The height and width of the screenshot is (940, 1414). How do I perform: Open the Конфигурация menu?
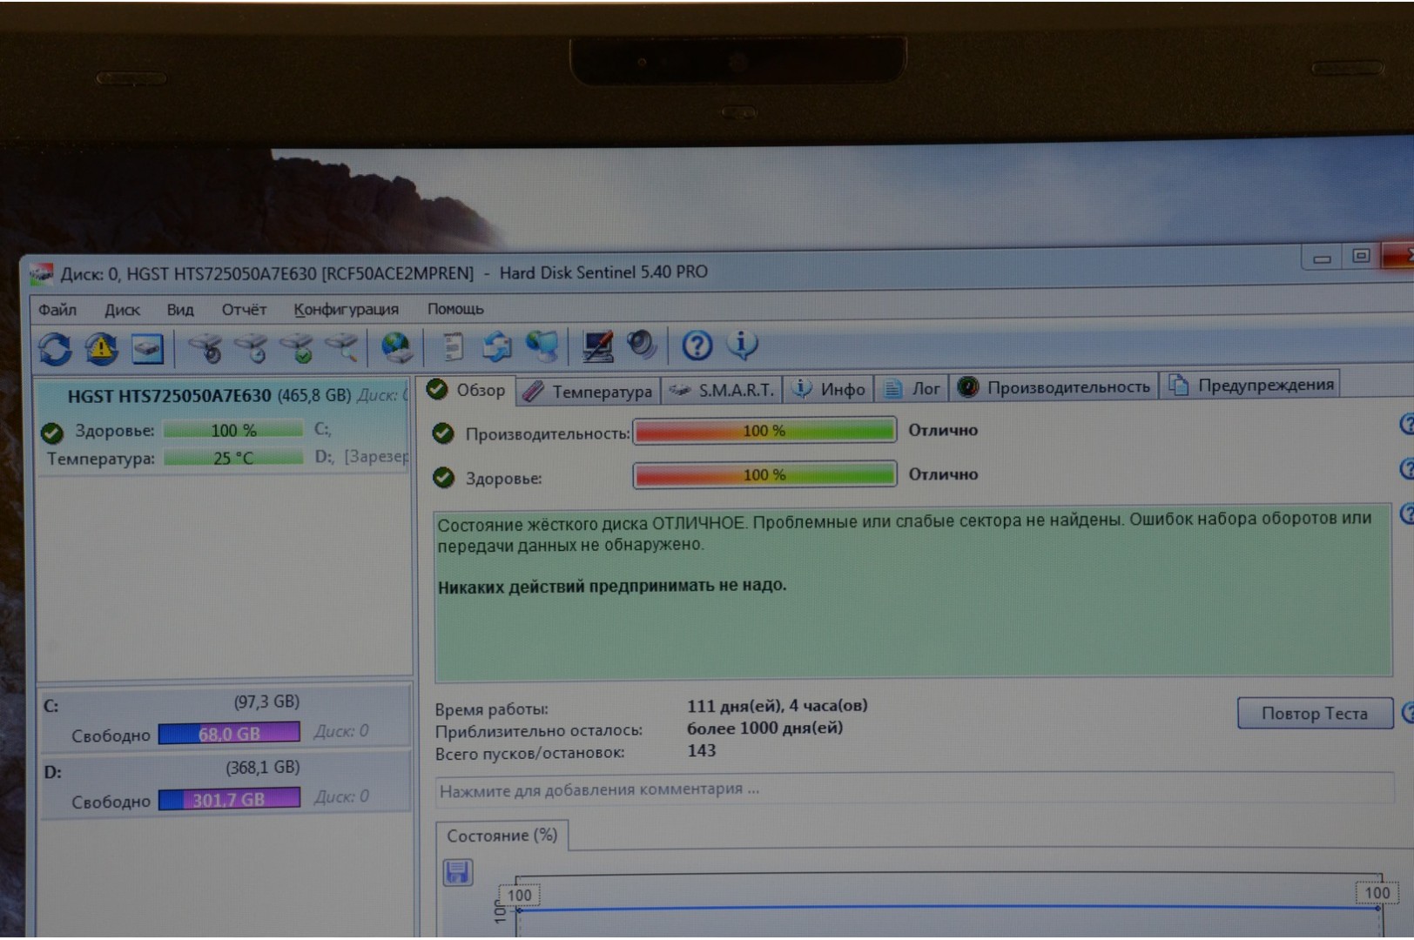[x=346, y=310]
